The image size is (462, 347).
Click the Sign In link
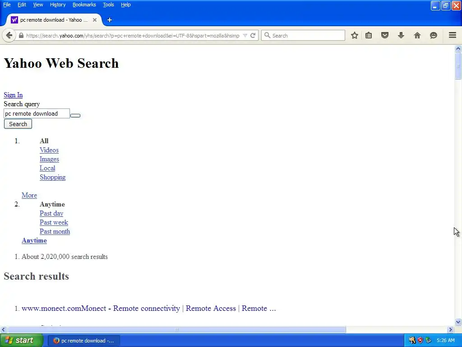pyautogui.click(x=13, y=95)
